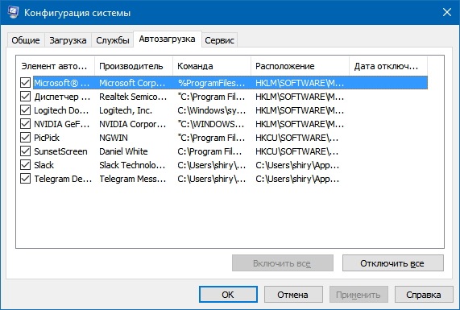Open the Загрузка tab
Viewport: 460px width, 310px height.
[68, 40]
